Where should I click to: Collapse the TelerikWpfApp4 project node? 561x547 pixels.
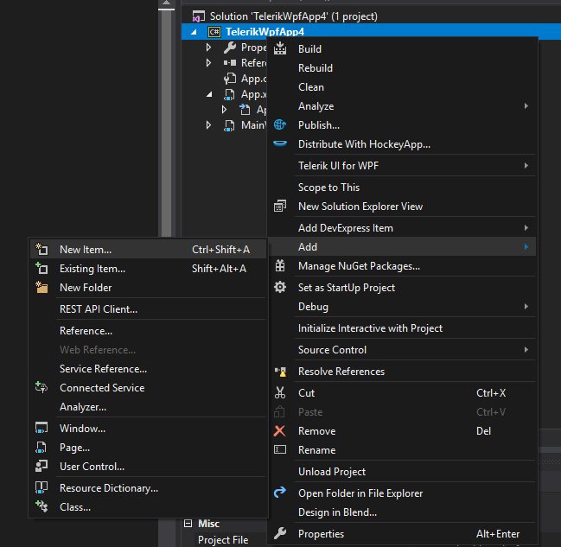click(x=194, y=32)
